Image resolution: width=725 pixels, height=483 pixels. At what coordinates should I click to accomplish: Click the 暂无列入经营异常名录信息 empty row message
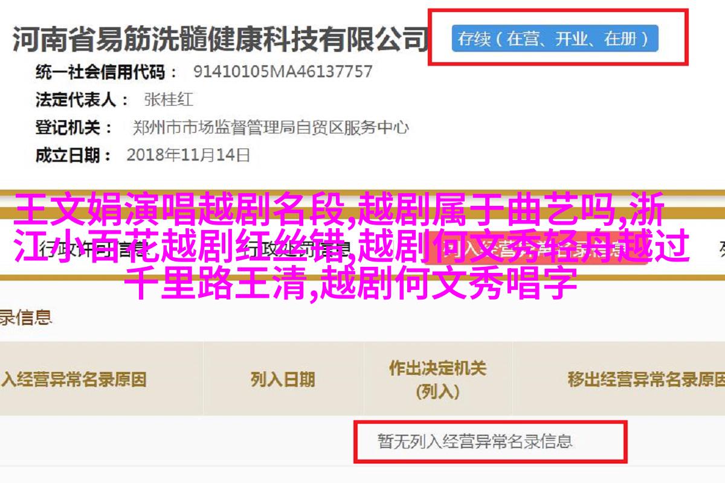click(475, 441)
